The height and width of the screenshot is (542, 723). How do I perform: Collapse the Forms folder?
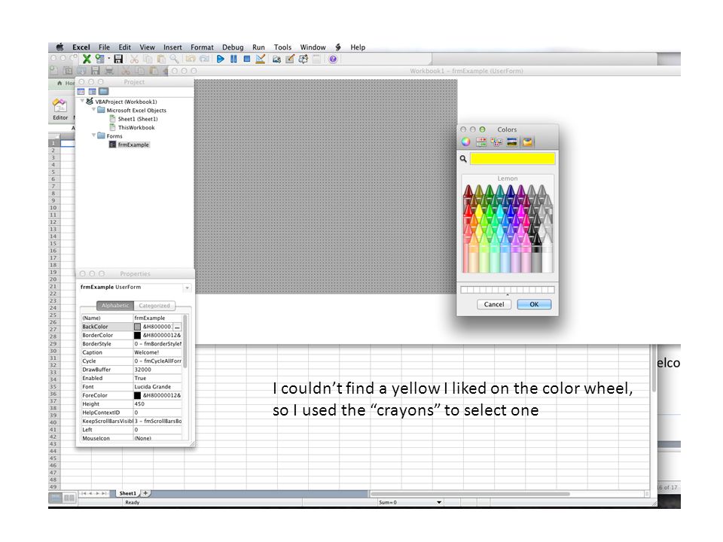click(93, 135)
